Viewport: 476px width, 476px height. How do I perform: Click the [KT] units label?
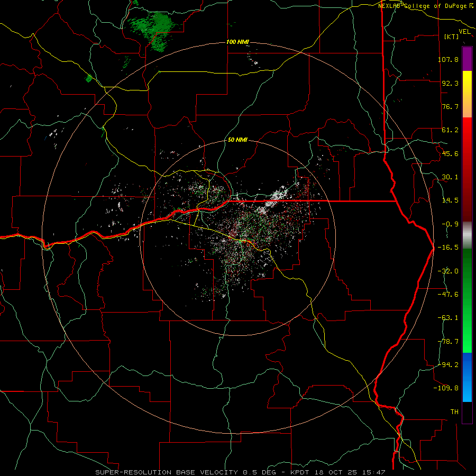452,36
